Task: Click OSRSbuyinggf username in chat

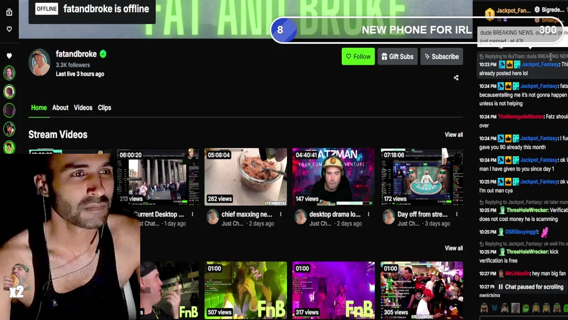Action: coord(522,232)
